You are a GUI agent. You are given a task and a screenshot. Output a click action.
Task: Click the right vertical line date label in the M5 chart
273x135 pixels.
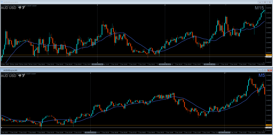[x=224, y=132]
